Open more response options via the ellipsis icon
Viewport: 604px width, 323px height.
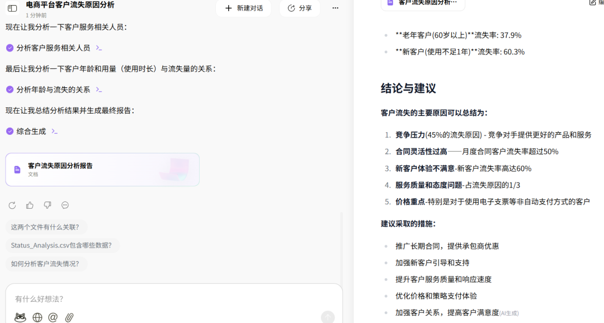pyautogui.click(x=65, y=205)
